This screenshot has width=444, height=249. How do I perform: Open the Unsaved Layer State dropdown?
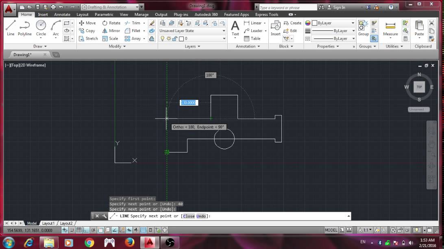click(x=192, y=30)
